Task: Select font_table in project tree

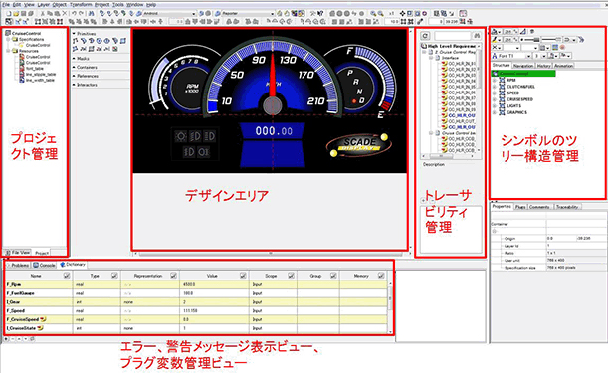Action: coord(35,69)
